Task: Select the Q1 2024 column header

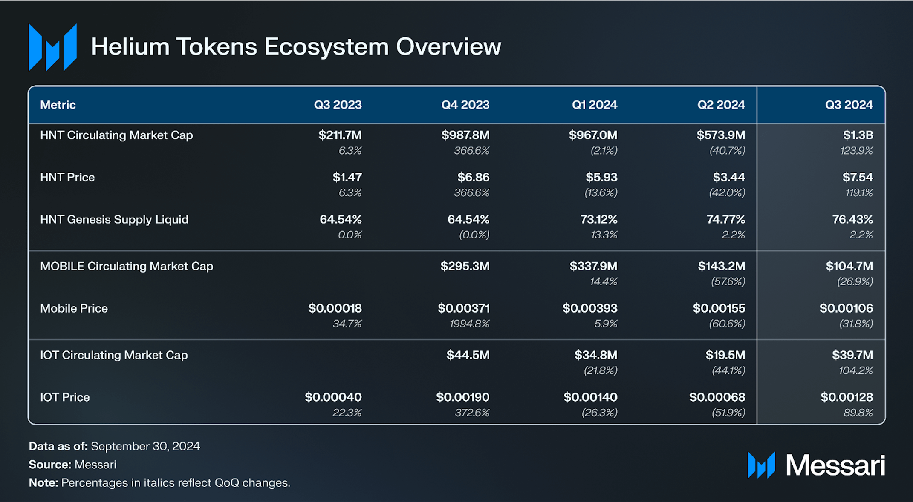Action: pos(595,105)
